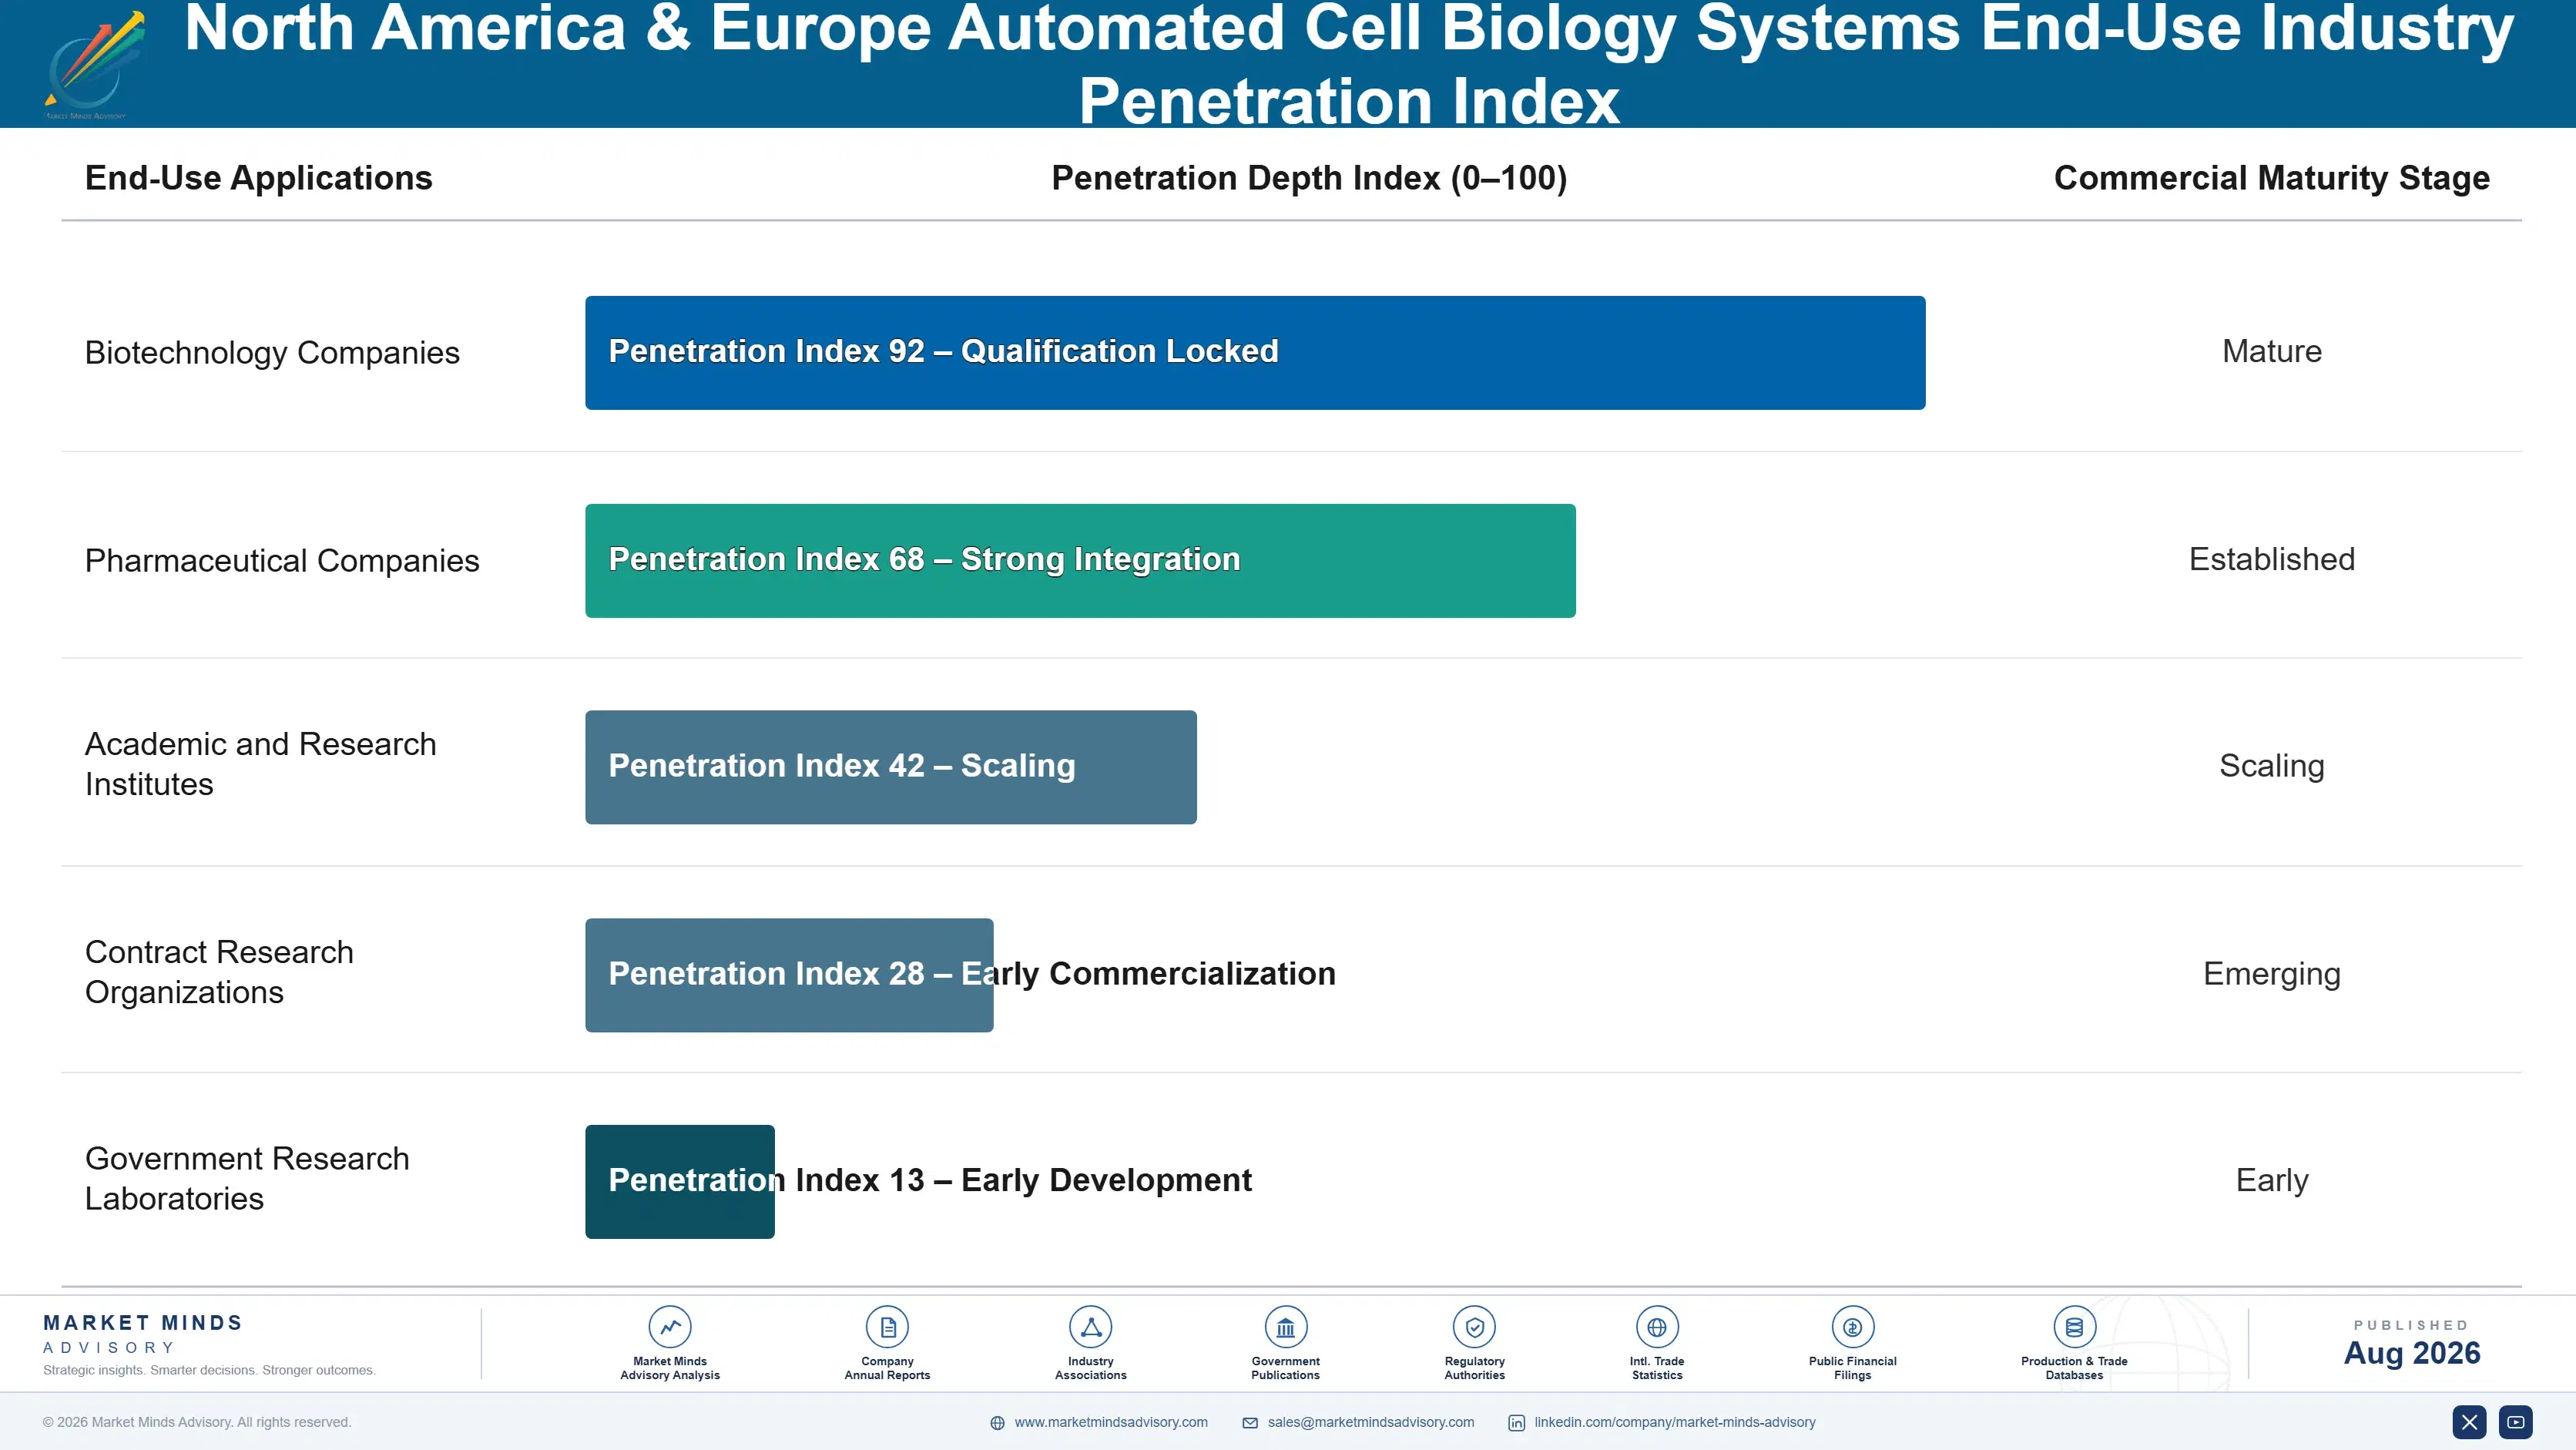Open linkedin.com/company/market-minds-advisory link
Screen dimensions: 2576x1450
point(1675,1422)
